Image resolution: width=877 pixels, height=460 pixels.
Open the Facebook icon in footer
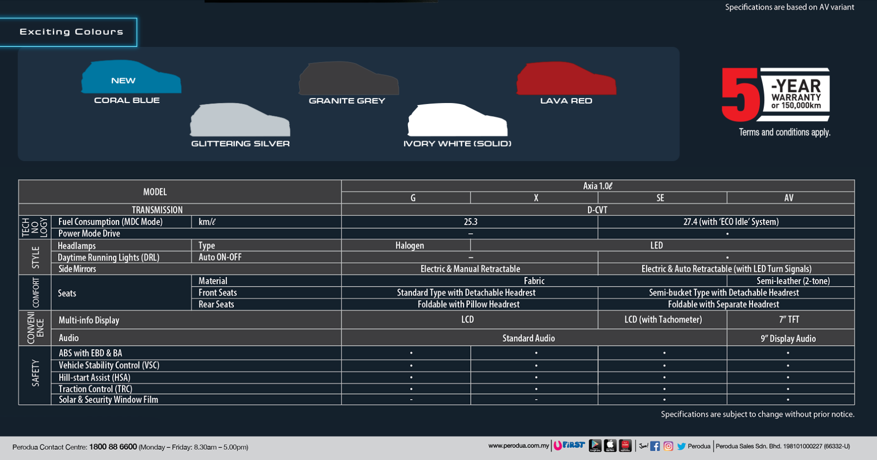tap(655, 446)
